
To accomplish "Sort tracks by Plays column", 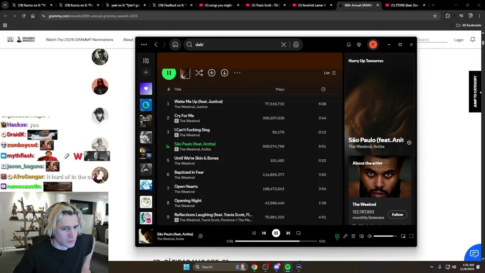I will point(280,89).
